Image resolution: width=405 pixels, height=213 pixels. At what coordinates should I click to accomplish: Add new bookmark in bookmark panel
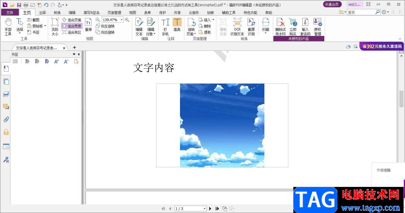tap(37, 61)
